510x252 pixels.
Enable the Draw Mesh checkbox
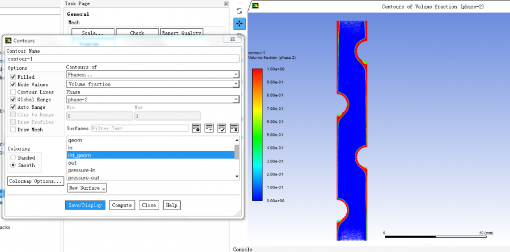13,130
